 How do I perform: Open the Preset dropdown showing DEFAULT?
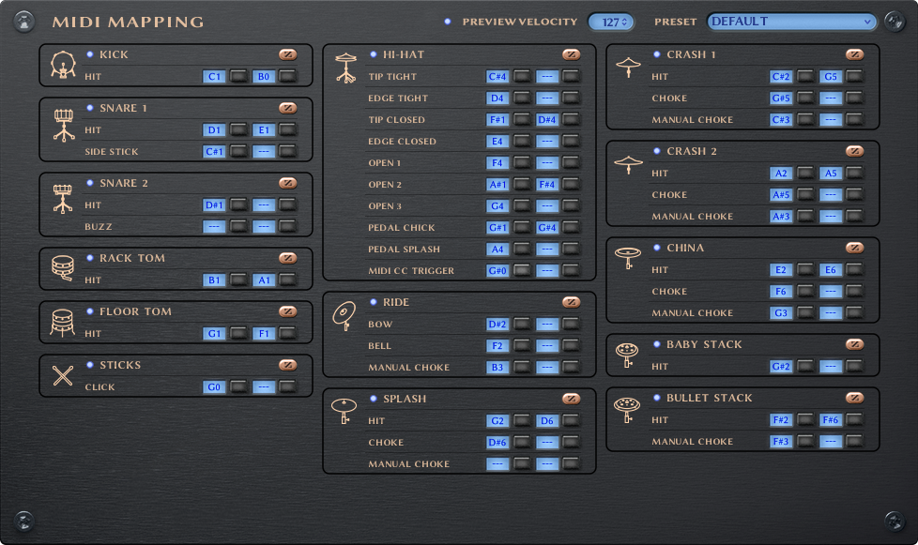coord(792,22)
